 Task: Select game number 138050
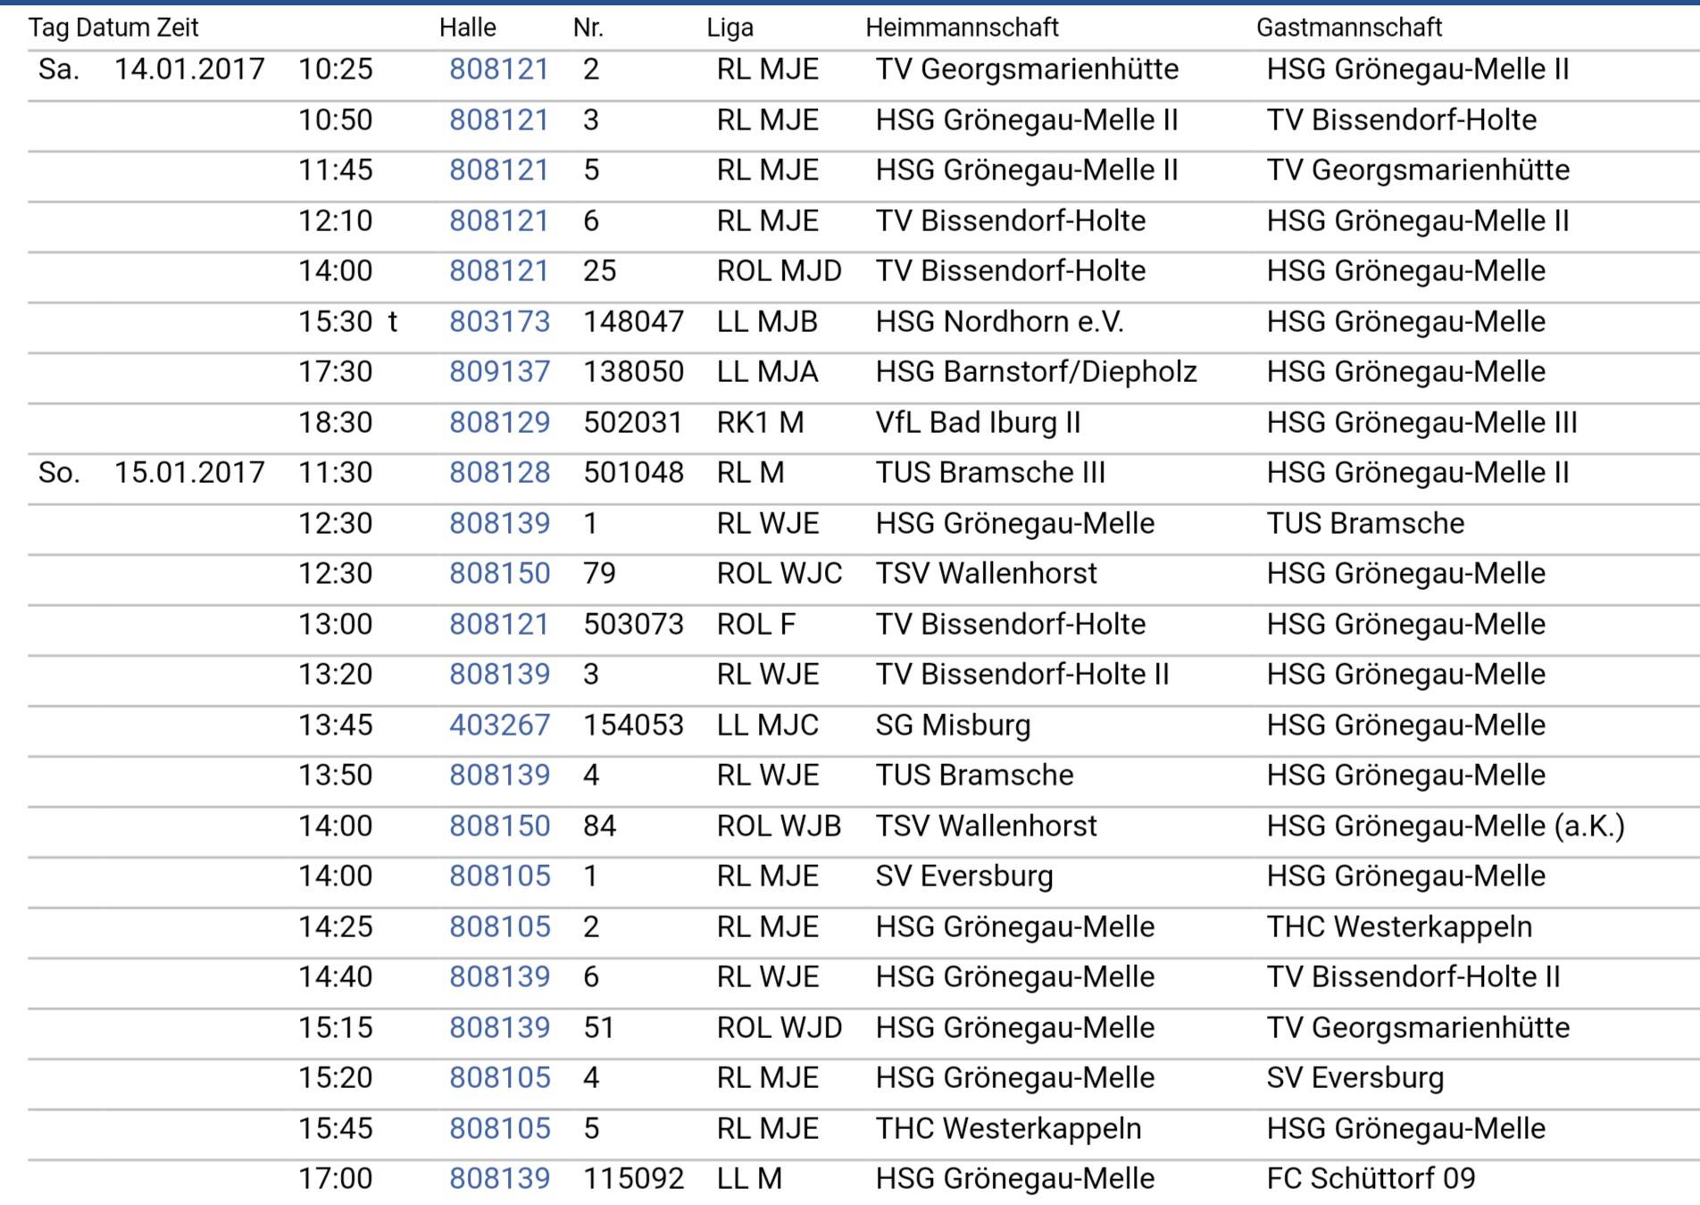[633, 372]
